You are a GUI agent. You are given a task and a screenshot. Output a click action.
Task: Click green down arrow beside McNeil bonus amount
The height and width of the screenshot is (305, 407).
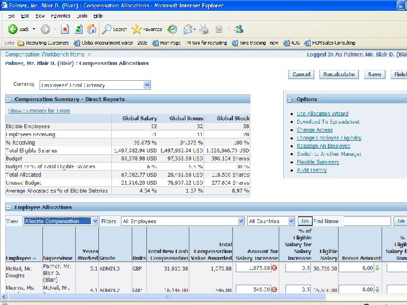[378, 268]
